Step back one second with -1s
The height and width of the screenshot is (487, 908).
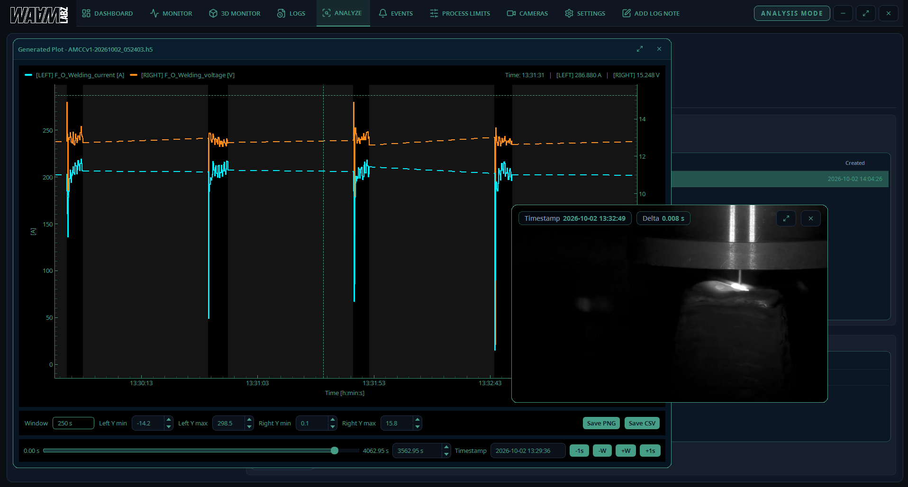[580, 451]
